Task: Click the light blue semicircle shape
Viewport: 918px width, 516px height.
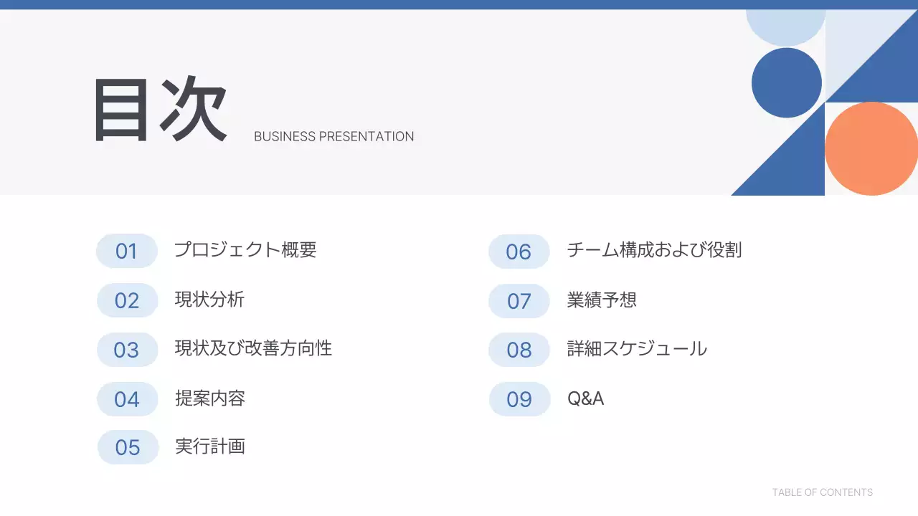Action: (x=785, y=26)
